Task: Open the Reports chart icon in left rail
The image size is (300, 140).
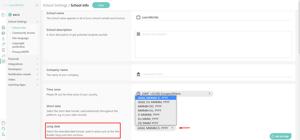Action: click(x=3, y=56)
